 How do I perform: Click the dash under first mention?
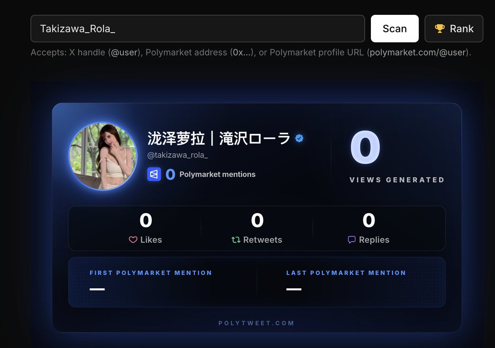(97, 289)
